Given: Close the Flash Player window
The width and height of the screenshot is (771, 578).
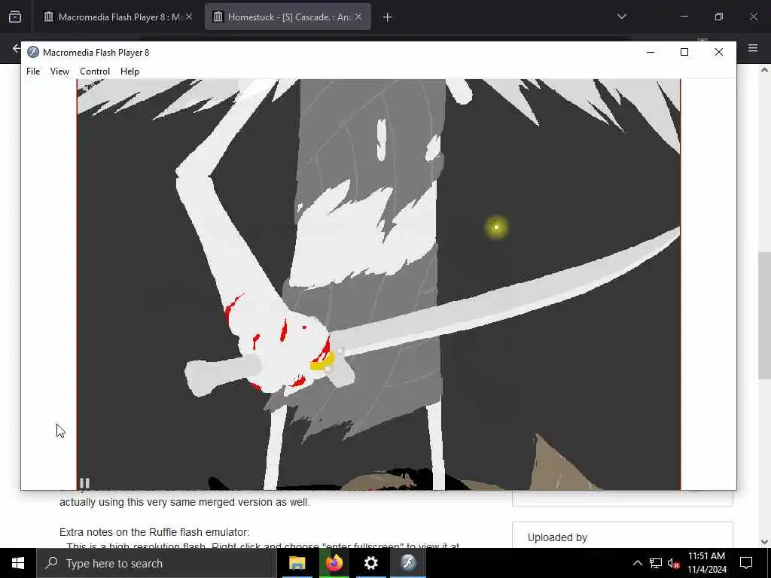Looking at the screenshot, I should (719, 52).
